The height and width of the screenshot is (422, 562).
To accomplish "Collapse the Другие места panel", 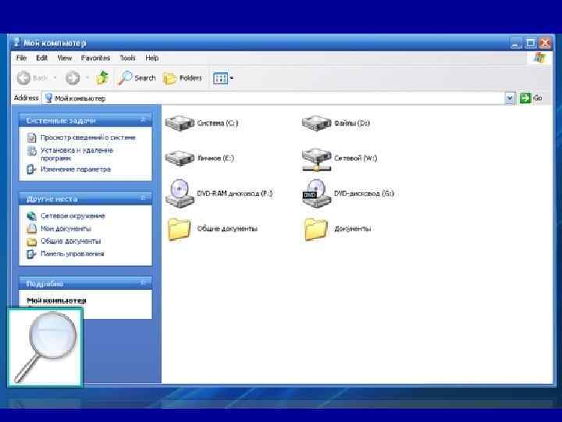I will 143,198.
